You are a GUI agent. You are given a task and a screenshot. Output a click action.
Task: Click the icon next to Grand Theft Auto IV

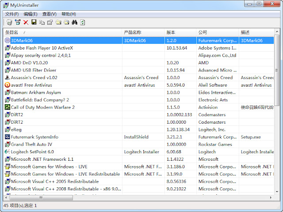8,144
